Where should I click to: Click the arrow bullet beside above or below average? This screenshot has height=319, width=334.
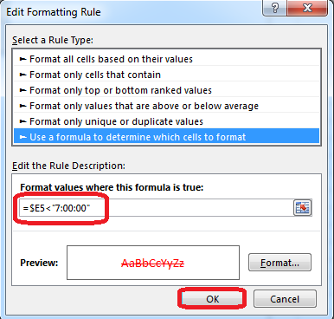(22, 106)
